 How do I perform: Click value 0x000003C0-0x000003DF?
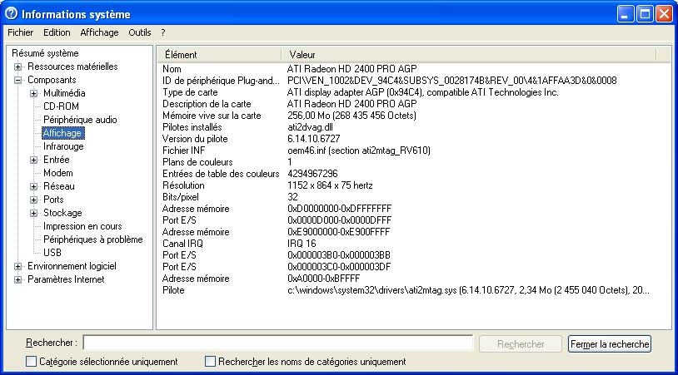click(339, 267)
